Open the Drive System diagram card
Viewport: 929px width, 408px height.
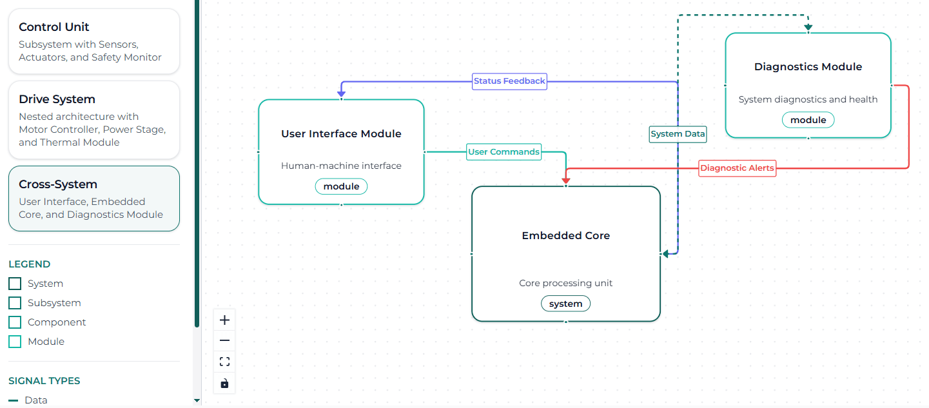(93, 120)
